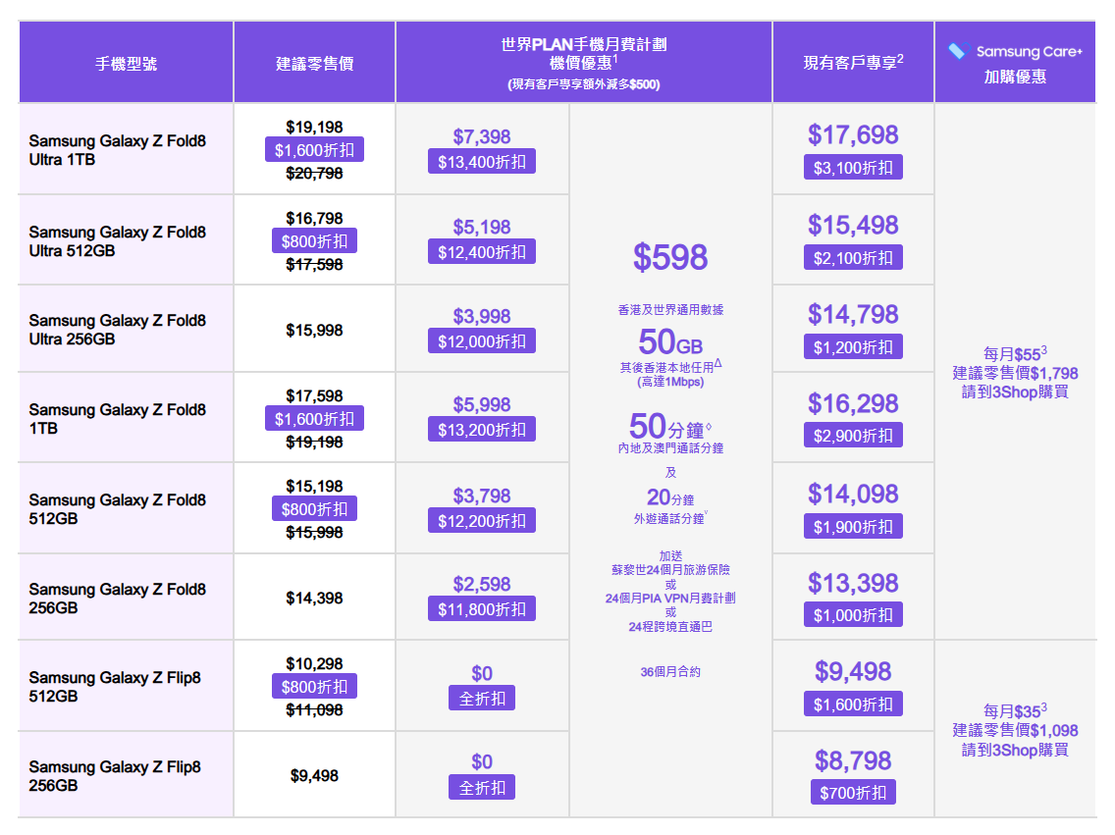Click the 現有客戶專享 column header
The width and height of the screenshot is (1115, 835).
pyautogui.click(x=853, y=63)
